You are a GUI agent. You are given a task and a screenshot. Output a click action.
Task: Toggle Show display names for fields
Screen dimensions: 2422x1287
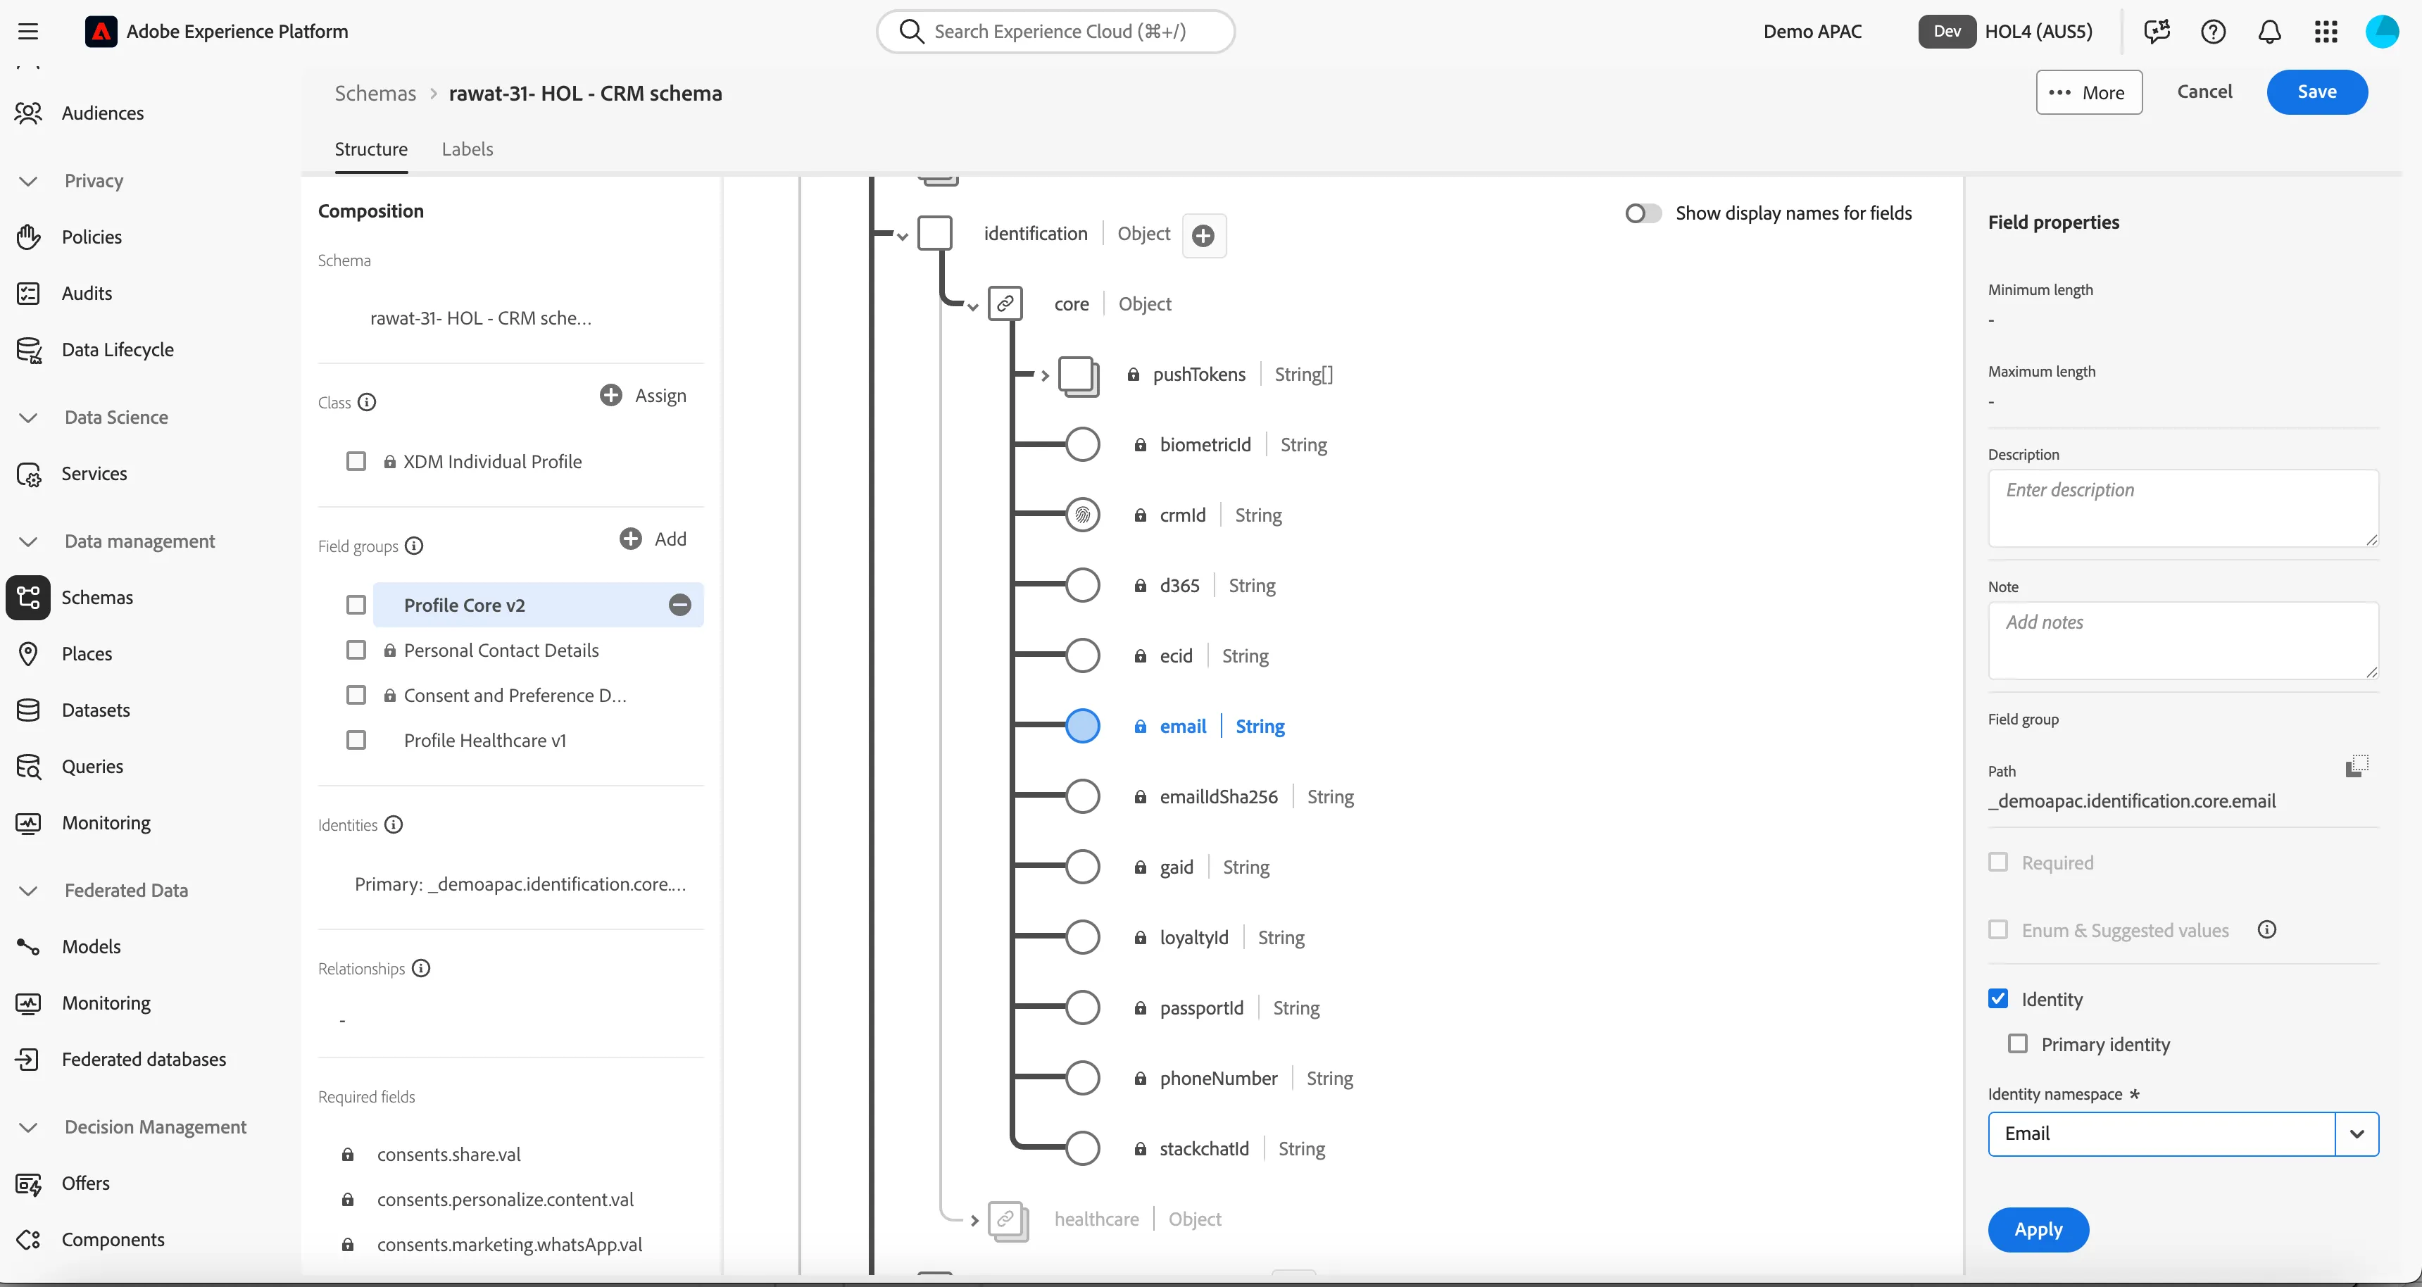pos(1643,213)
